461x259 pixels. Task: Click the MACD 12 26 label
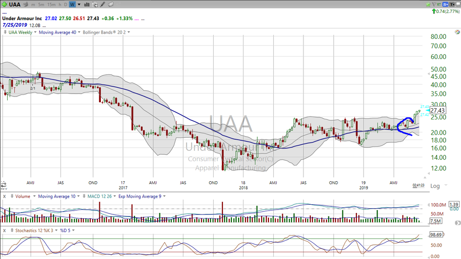click(100, 196)
